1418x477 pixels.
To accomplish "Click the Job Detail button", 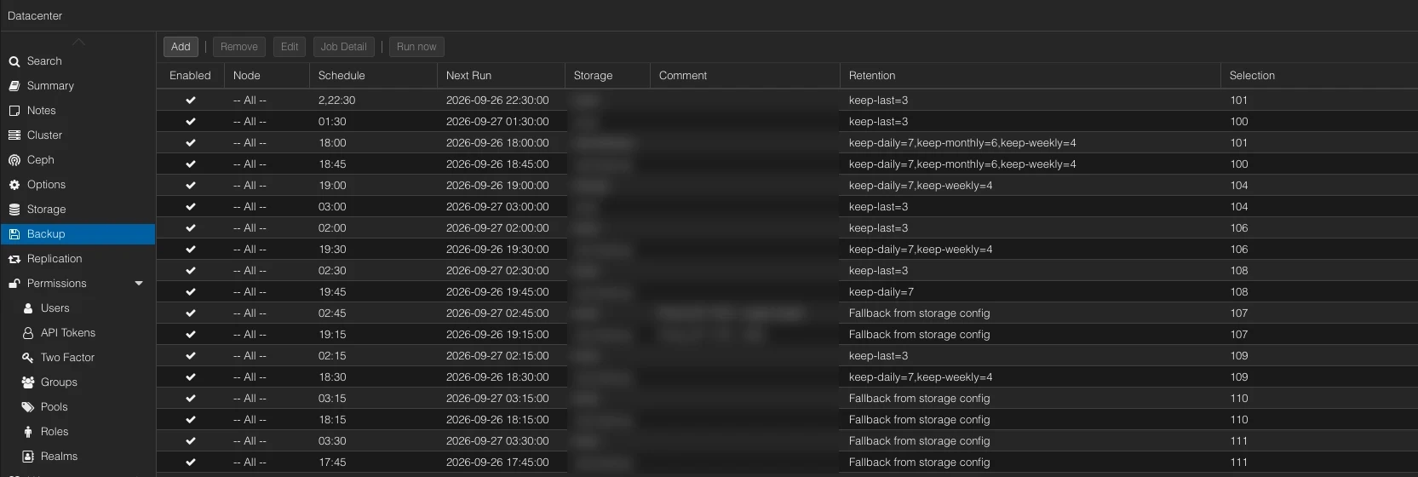I will 344,47.
